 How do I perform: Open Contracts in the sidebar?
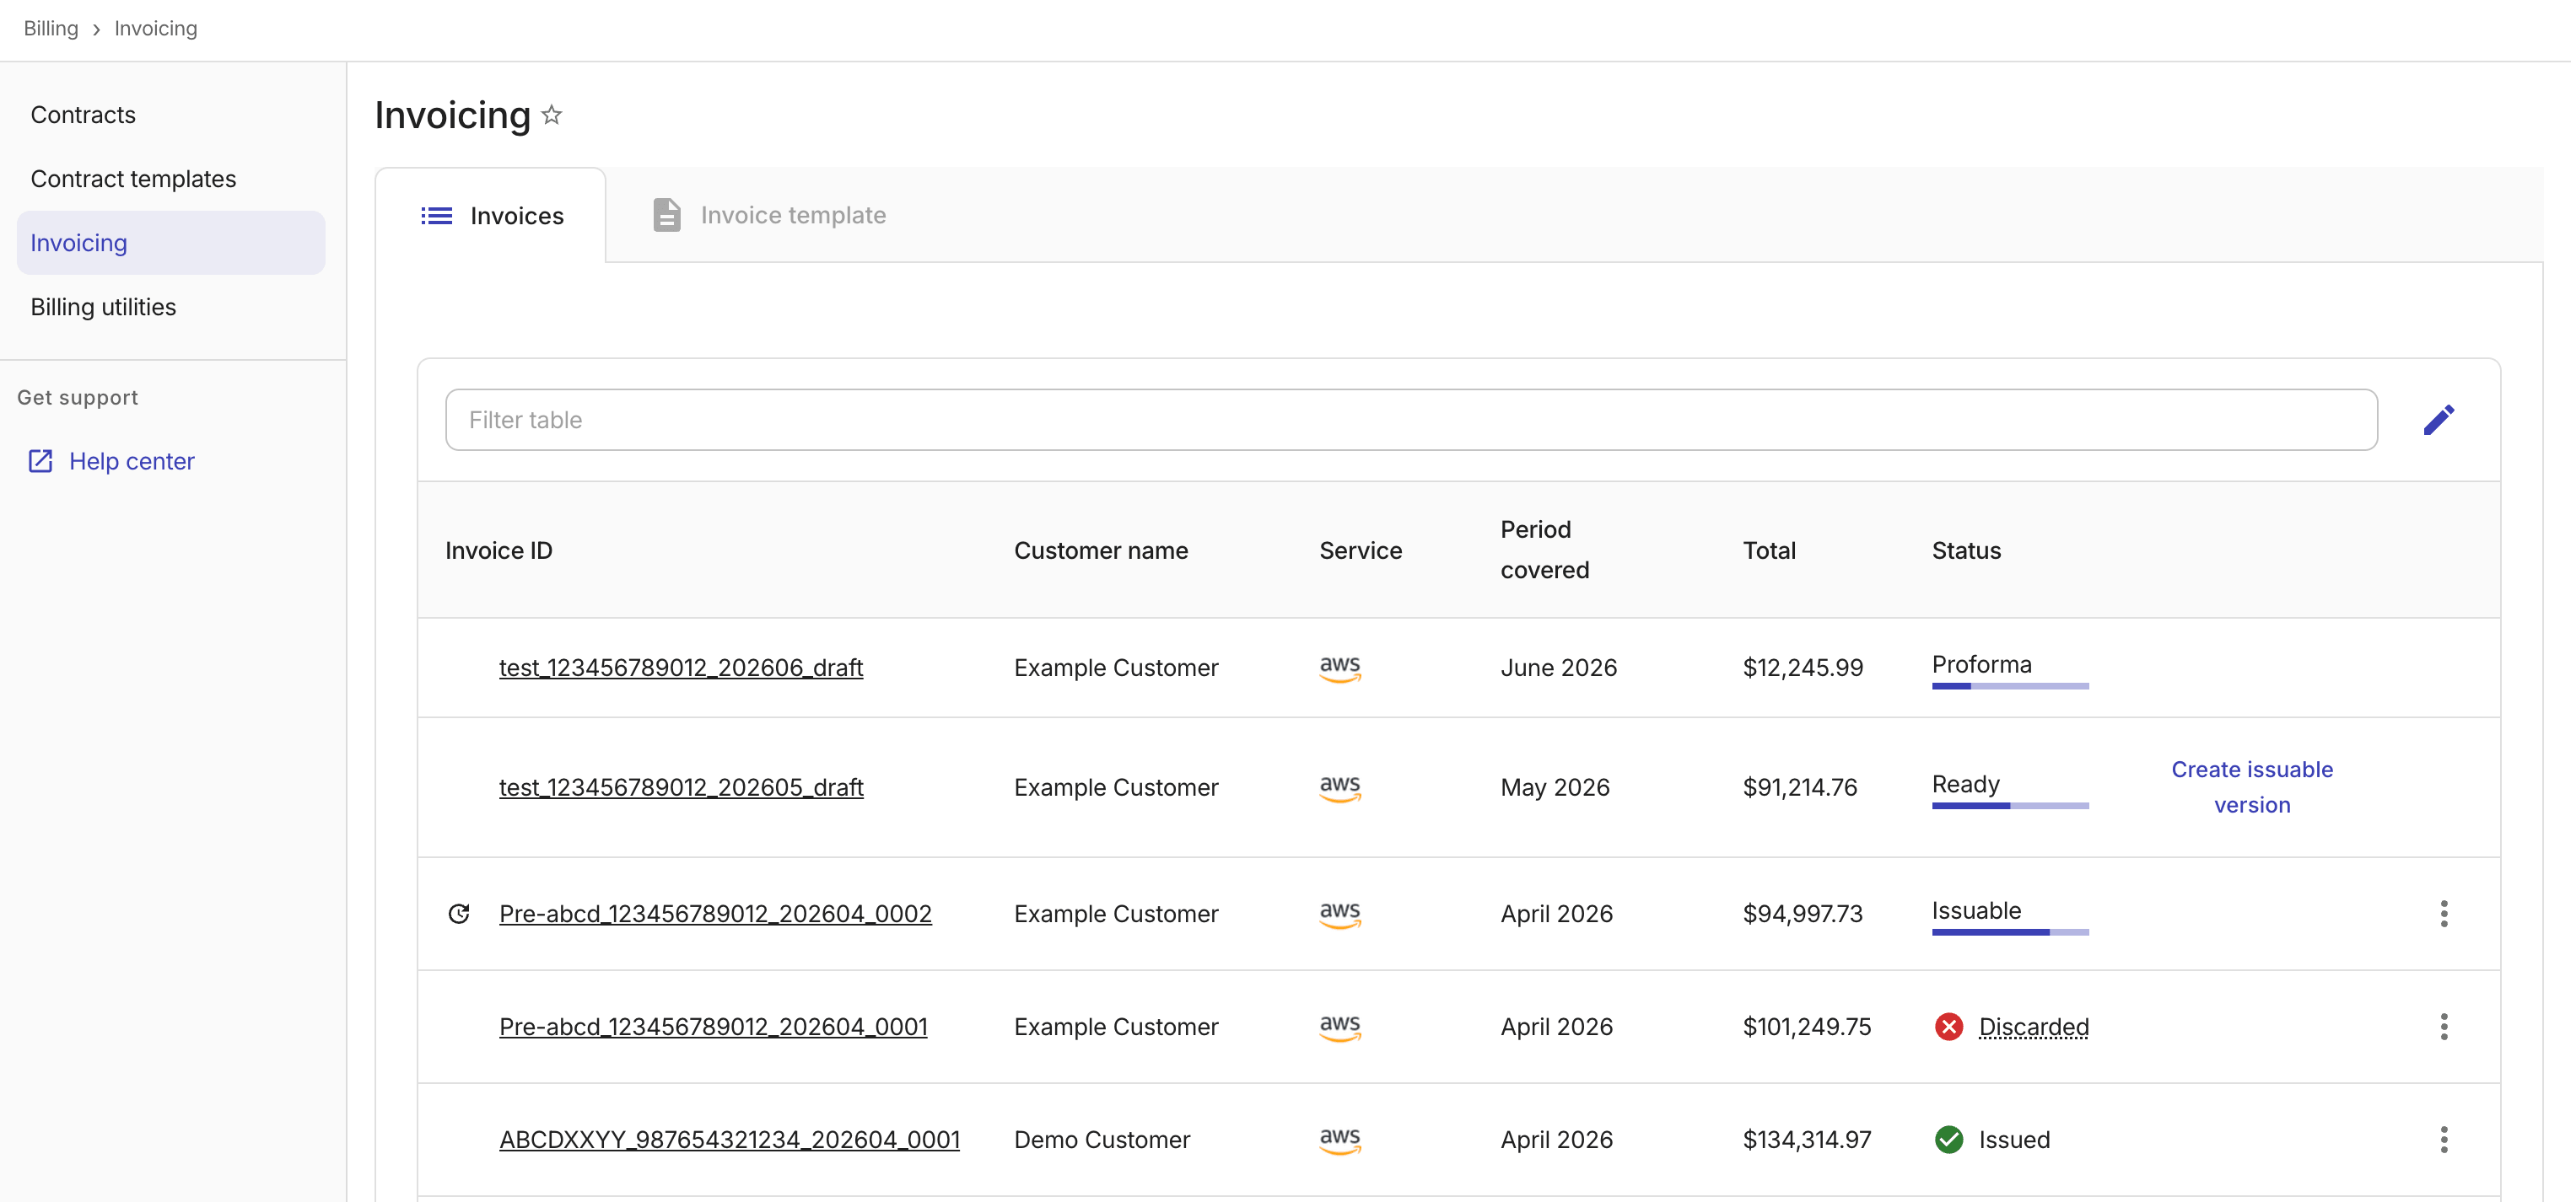pyautogui.click(x=171, y=115)
